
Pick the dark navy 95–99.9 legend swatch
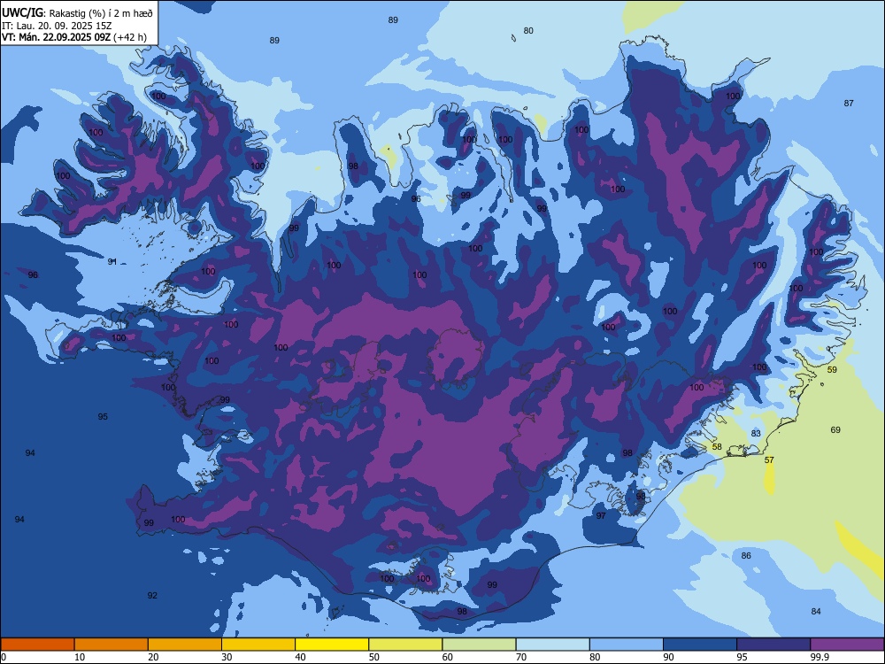tap(773, 645)
